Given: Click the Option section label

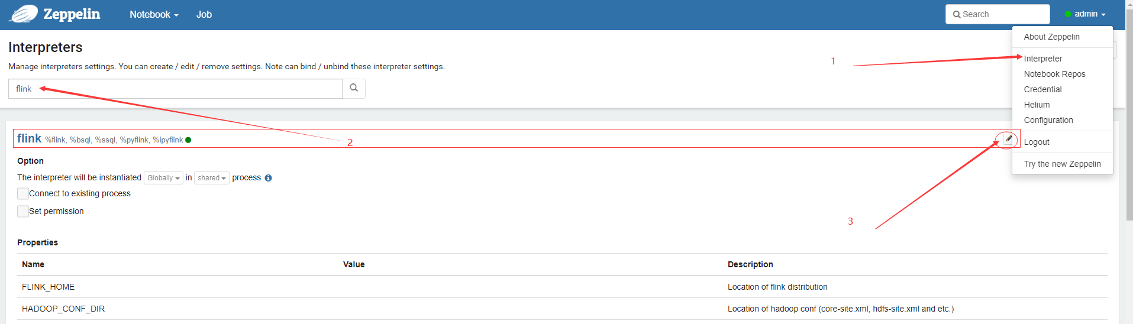Looking at the screenshot, I should point(30,161).
